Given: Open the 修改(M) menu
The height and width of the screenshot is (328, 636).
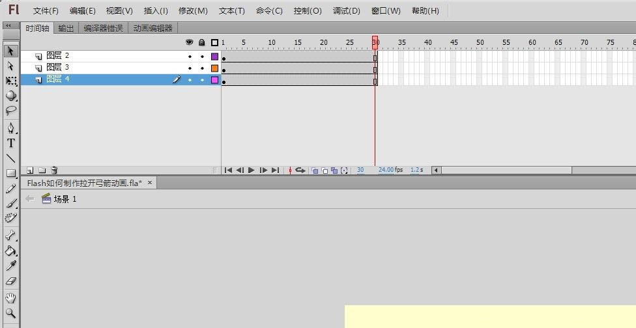Looking at the screenshot, I should tap(193, 11).
